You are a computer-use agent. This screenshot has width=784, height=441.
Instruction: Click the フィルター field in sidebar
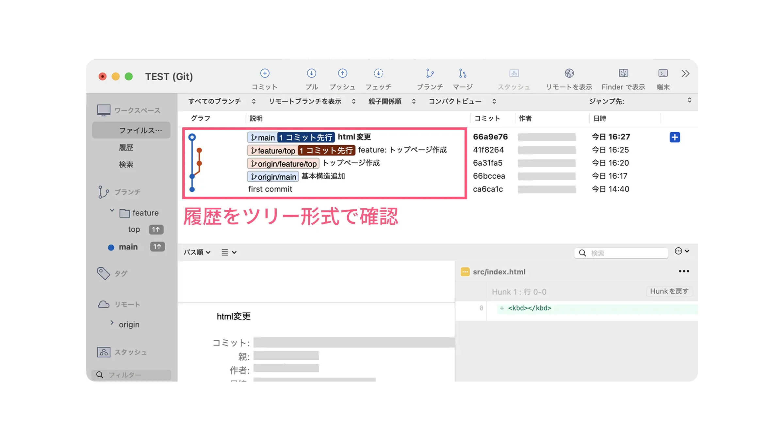click(131, 375)
